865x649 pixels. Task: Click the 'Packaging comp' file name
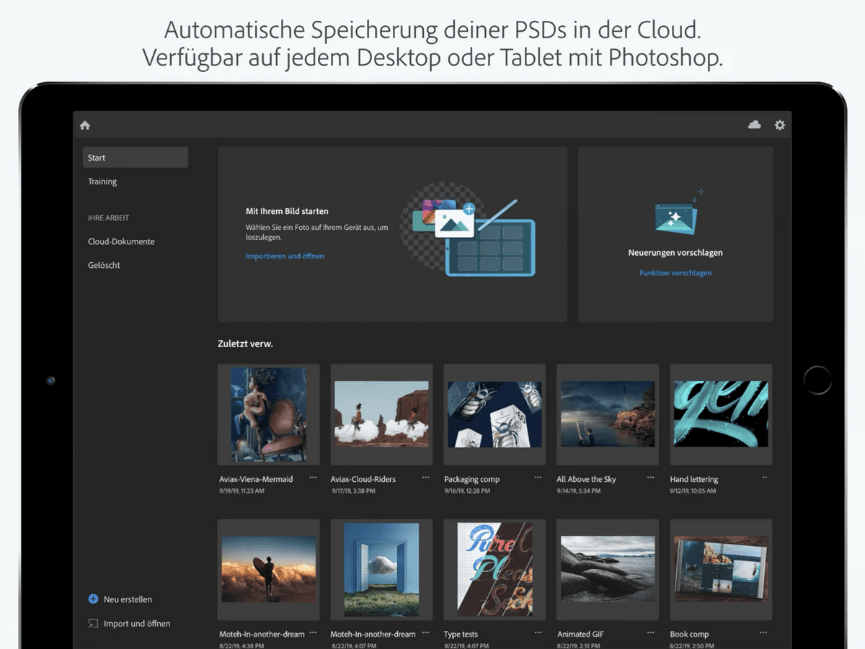pyautogui.click(x=471, y=479)
